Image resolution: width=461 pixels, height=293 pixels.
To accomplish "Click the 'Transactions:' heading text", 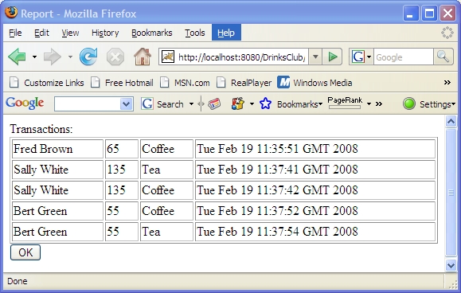I will (x=41, y=129).
